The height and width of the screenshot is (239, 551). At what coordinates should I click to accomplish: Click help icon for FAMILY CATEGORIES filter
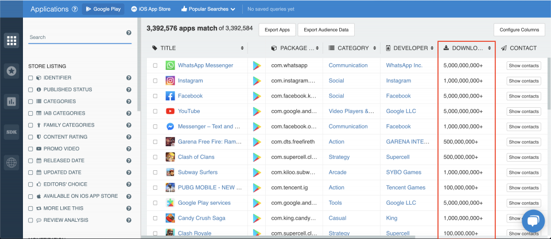129,125
